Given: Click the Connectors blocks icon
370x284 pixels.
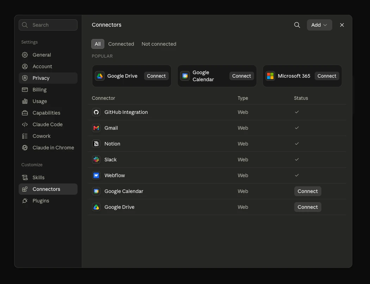Looking at the screenshot, I should [25, 189].
